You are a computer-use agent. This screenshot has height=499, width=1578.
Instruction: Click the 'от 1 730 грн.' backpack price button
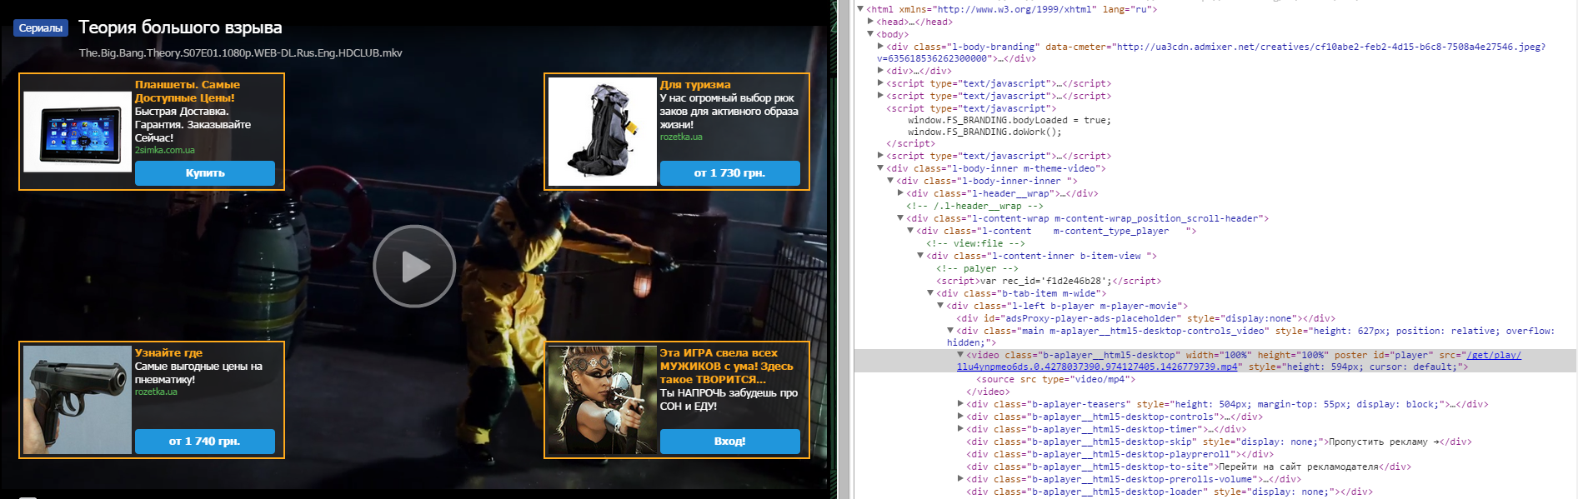730,173
